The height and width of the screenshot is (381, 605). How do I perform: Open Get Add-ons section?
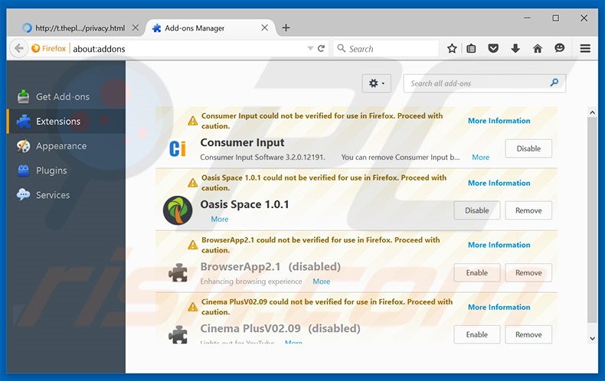pos(66,97)
